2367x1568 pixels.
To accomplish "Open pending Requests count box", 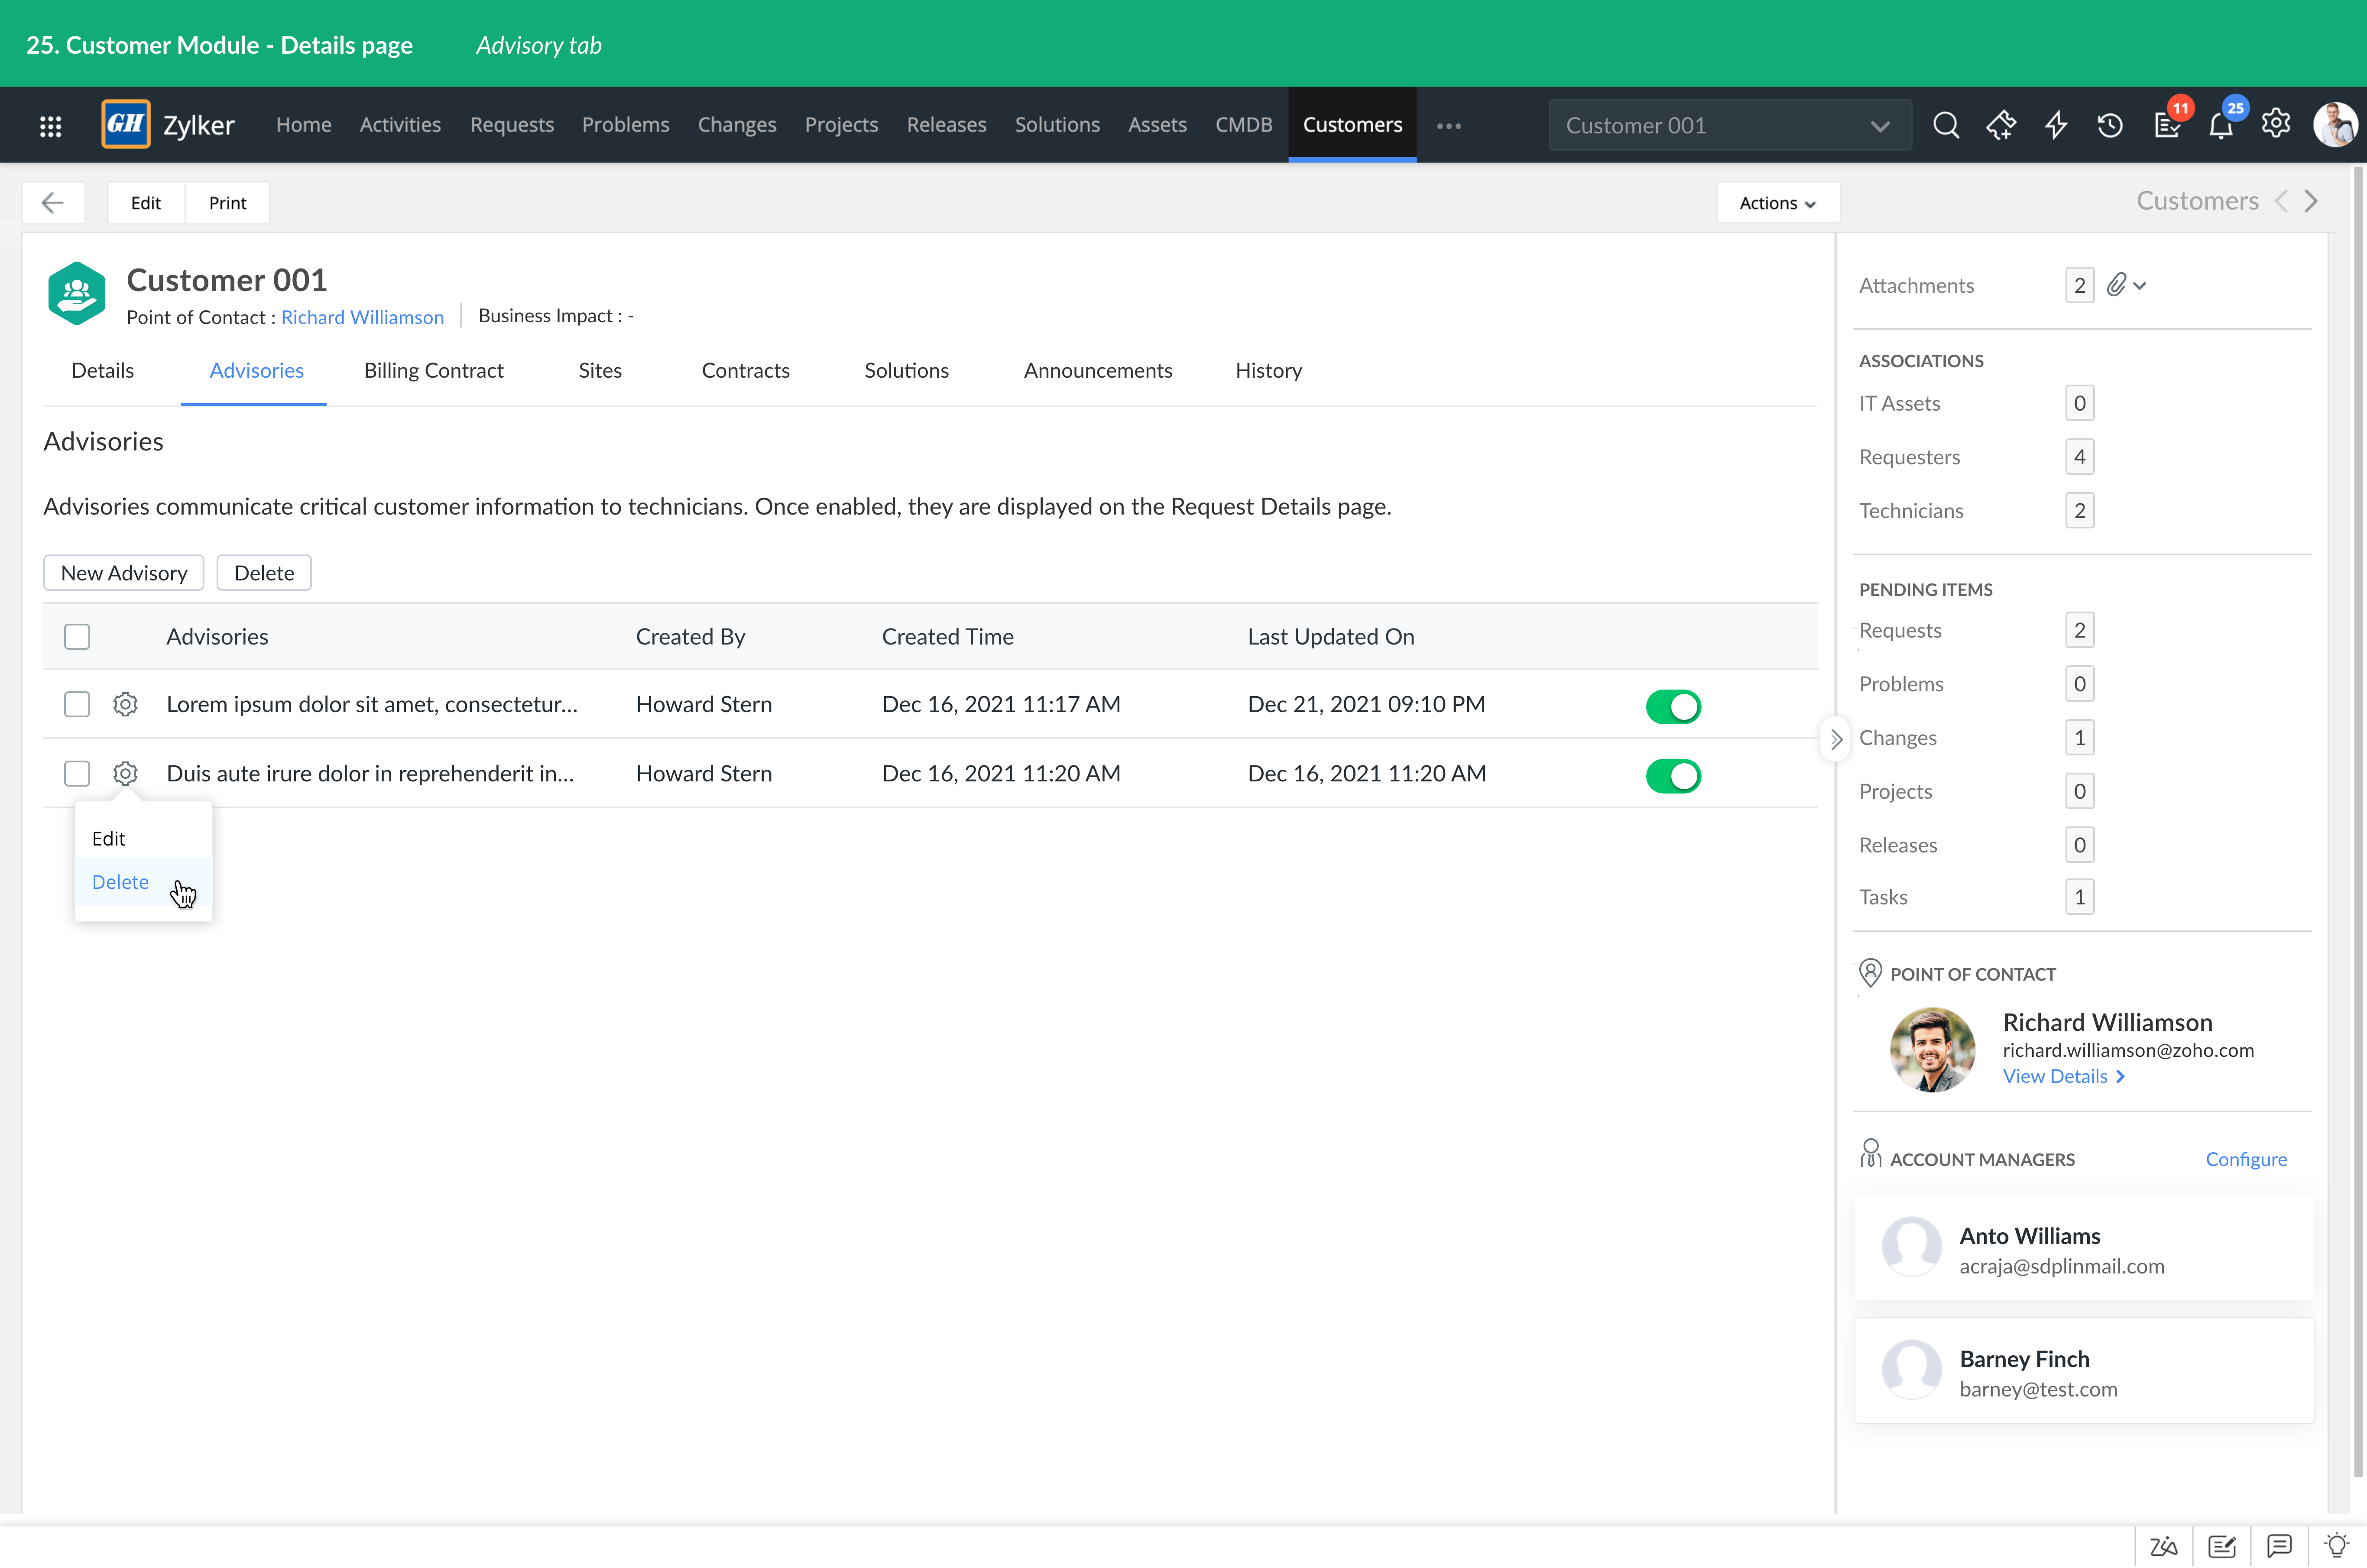I will click(2079, 630).
